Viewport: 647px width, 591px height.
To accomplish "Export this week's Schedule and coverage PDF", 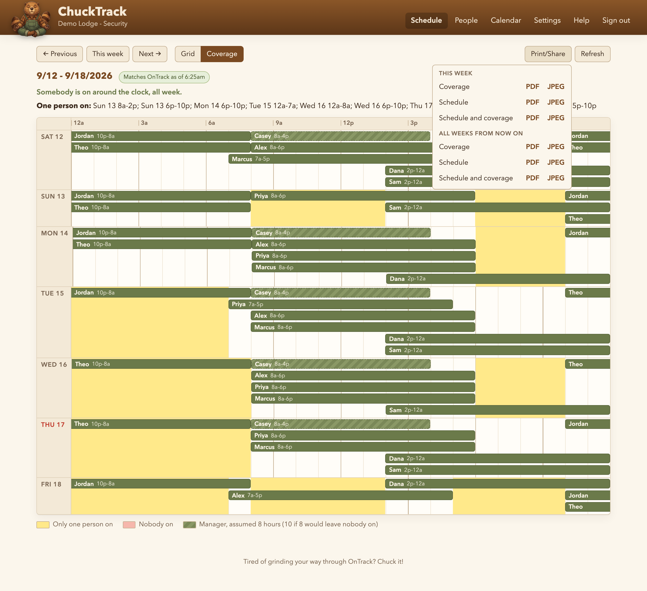I will (533, 118).
